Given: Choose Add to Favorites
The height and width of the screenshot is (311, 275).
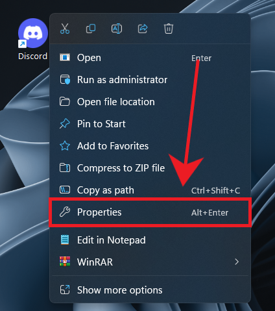Looking at the screenshot, I should pyautogui.click(x=150, y=146).
